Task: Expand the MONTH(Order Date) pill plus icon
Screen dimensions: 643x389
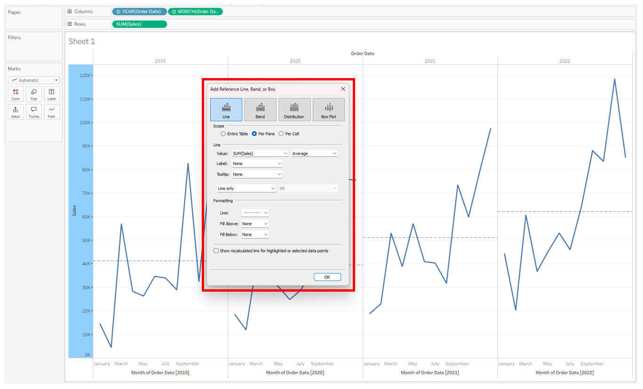Action: 174,11
